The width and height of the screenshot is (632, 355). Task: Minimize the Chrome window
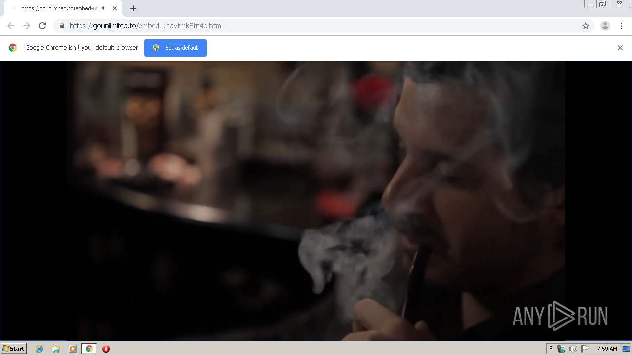[x=591, y=4]
